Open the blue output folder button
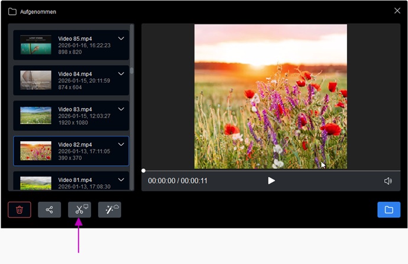The width and height of the screenshot is (408, 264). click(388, 210)
